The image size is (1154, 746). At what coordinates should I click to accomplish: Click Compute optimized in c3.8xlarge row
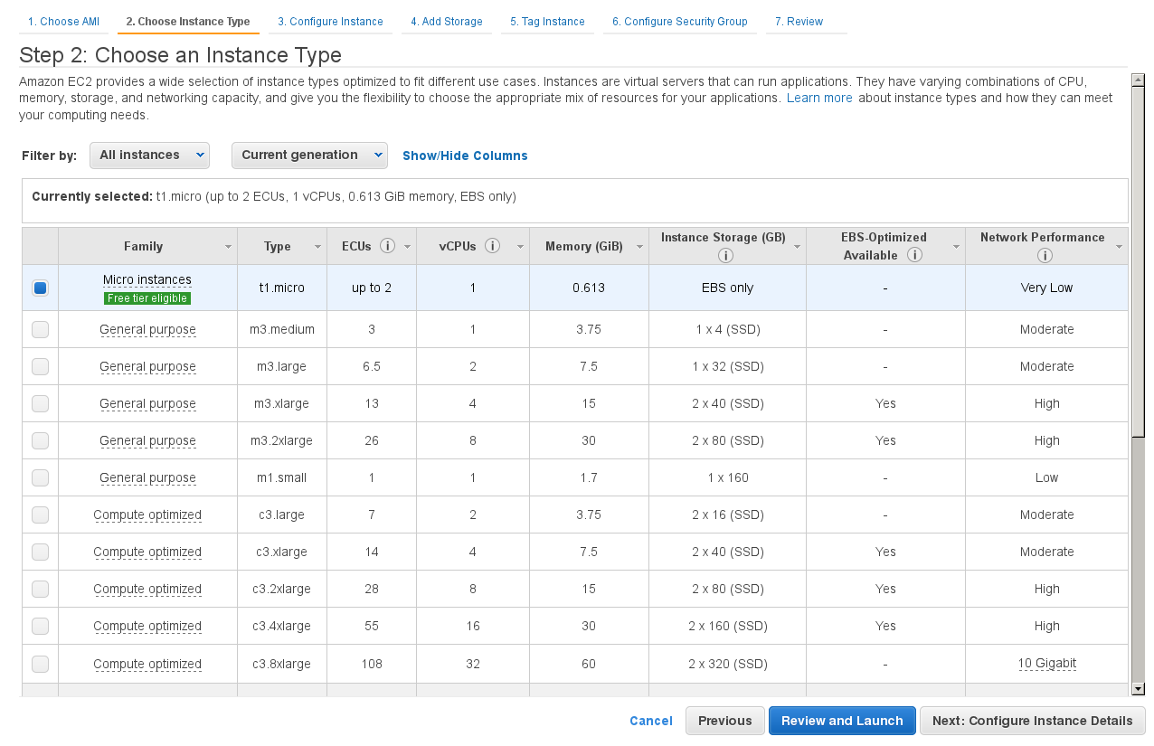[147, 664]
